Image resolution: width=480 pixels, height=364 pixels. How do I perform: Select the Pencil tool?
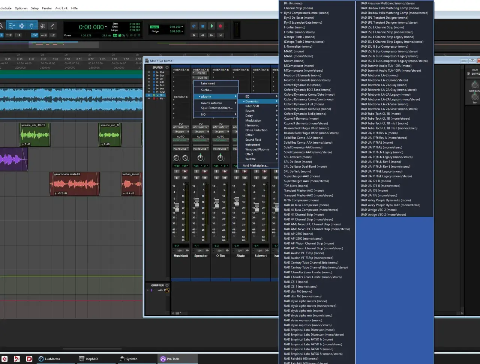[52, 26]
